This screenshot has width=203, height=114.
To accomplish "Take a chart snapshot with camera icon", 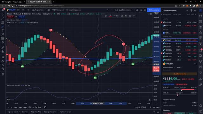I will [145, 10].
